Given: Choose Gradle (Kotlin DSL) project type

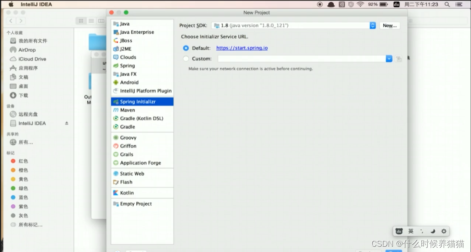Looking at the screenshot, I should [x=142, y=119].
